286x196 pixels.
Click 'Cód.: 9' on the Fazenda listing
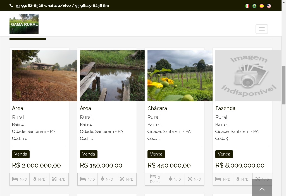222,138
